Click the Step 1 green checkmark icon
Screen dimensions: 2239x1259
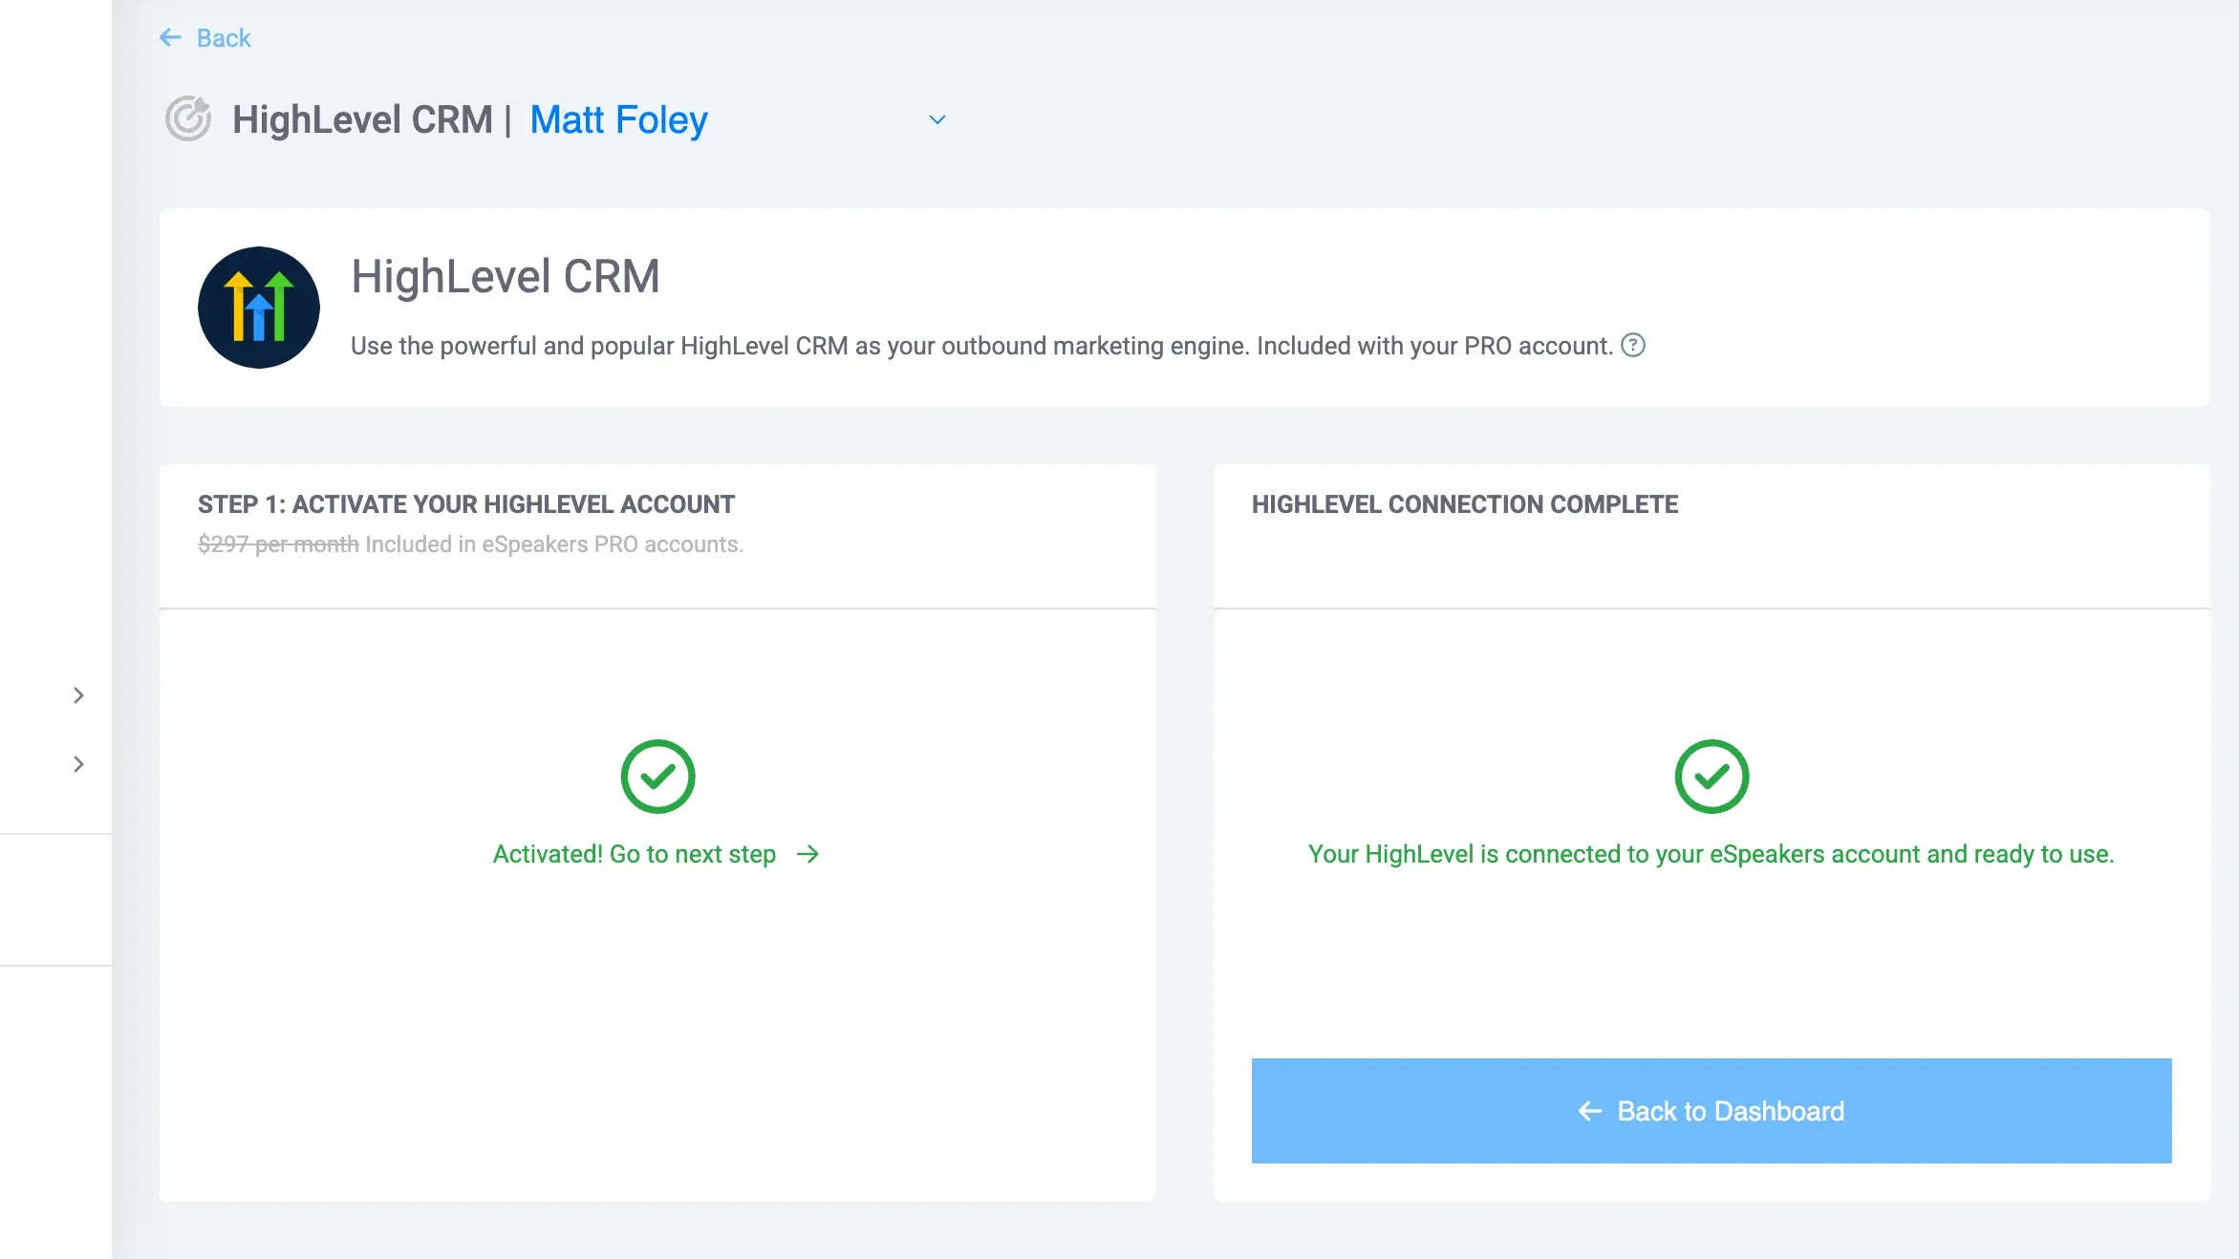pos(657,777)
